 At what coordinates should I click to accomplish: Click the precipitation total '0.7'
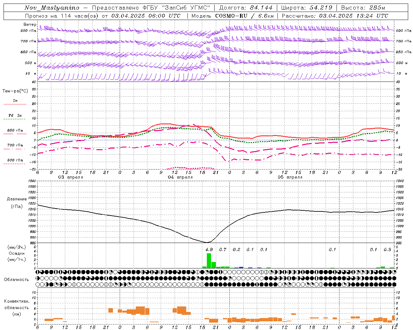point(223,249)
